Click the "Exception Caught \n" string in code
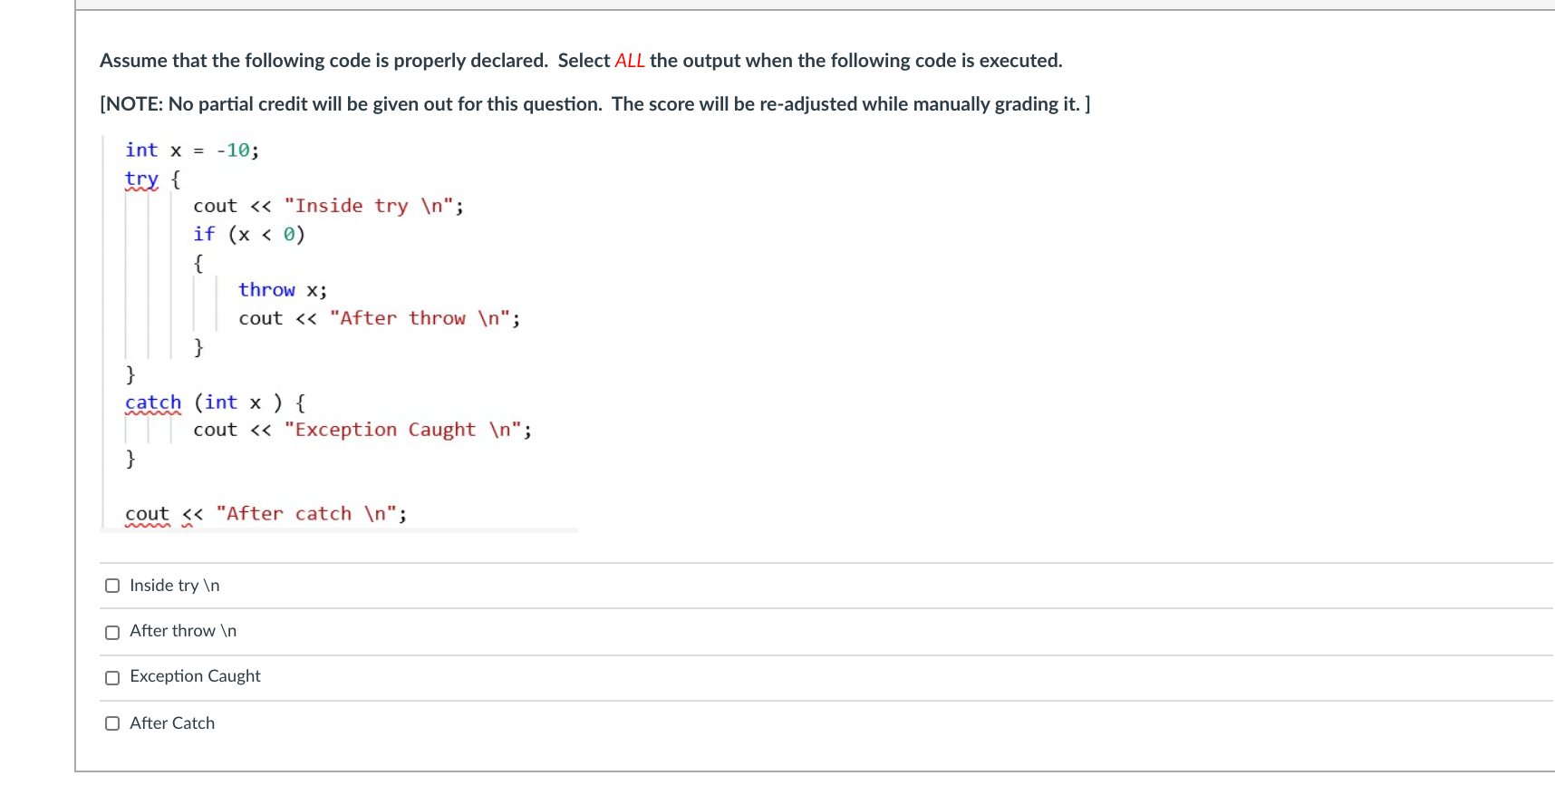This screenshot has height=805, width=1555. (403, 431)
